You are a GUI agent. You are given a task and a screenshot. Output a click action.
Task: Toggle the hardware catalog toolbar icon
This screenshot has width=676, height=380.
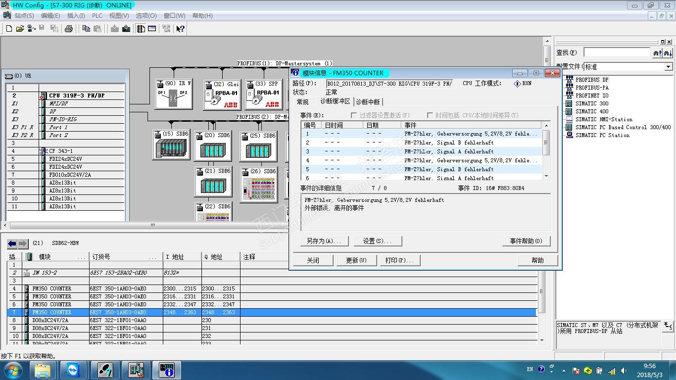141,29
